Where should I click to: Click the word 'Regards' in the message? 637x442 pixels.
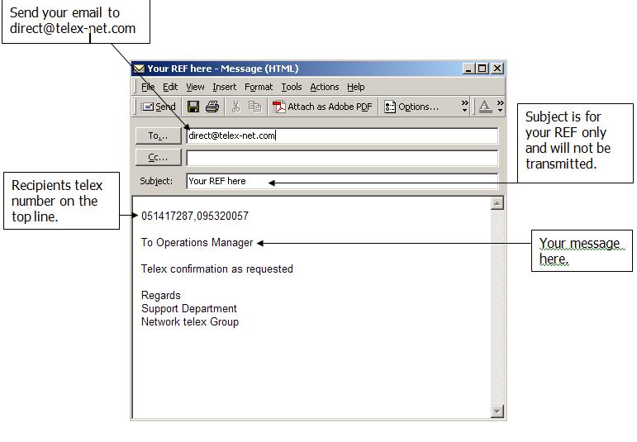click(161, 295)
